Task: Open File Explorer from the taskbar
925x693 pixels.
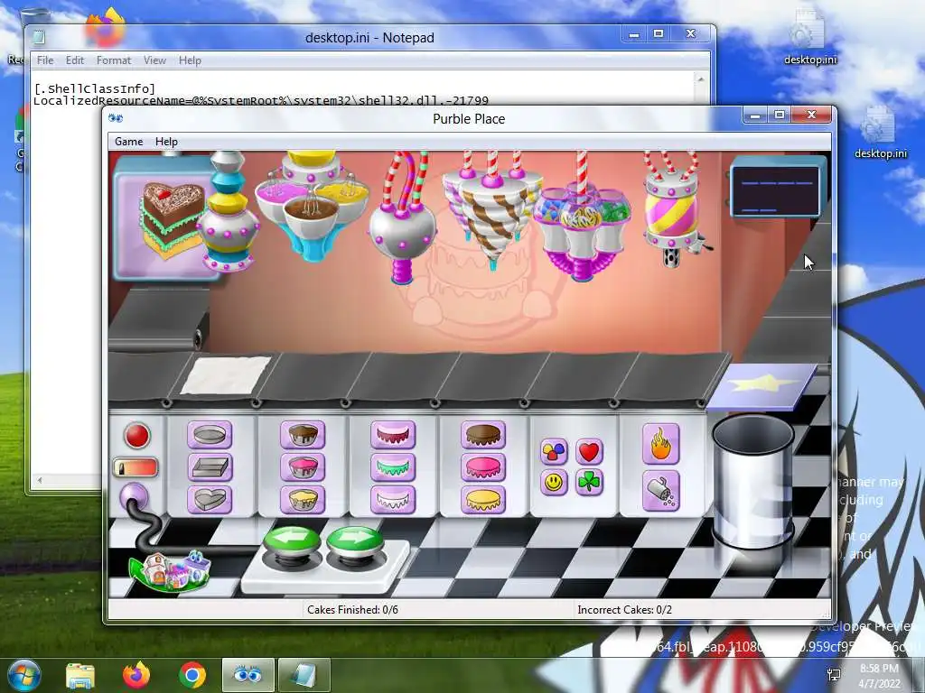Action: (80, 675)
